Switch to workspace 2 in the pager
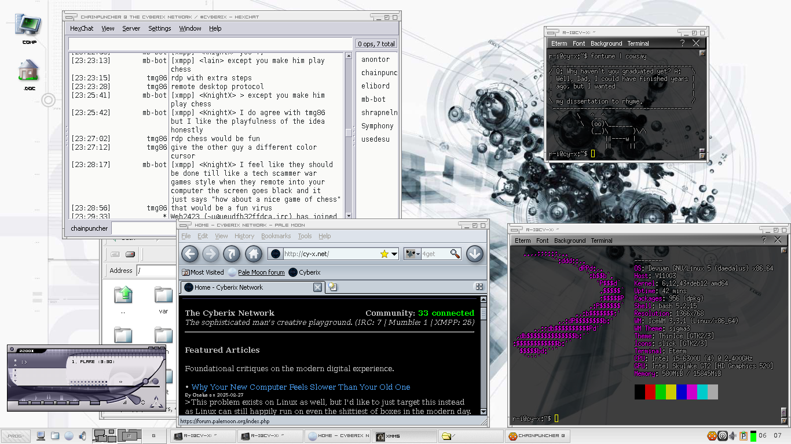Image resolution: width=791 pixels, height=444 pixels. point(130,436)
